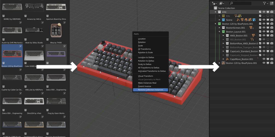275x137 pixels.
Task: Click the outliner search field
Action: 240,3
